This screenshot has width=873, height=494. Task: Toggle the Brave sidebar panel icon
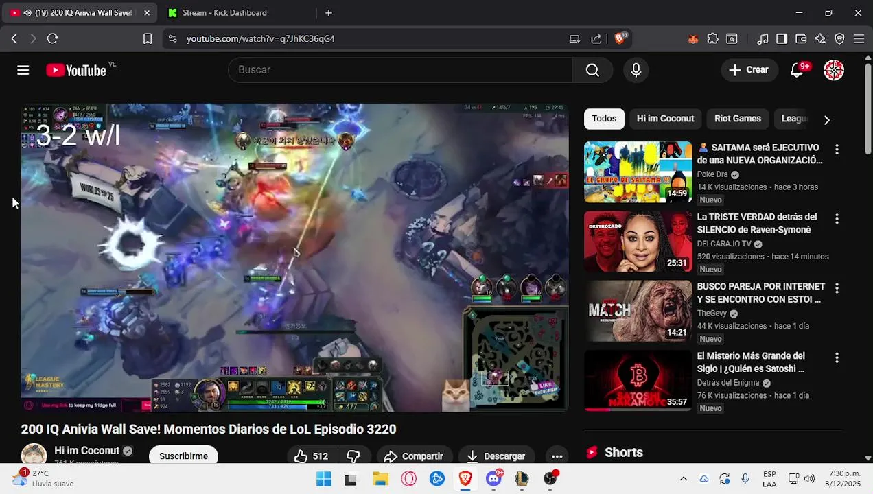pyautogui.click(x=782, y=39)
